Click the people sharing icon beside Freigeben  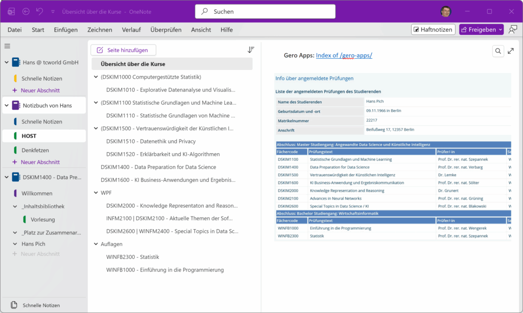pyautogui.click(x=513, y=29)
